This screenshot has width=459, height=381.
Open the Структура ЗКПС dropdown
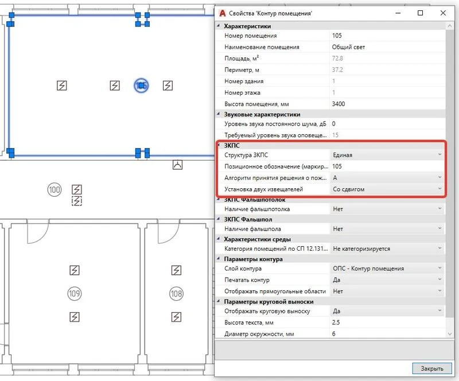(x=439, y=155)
